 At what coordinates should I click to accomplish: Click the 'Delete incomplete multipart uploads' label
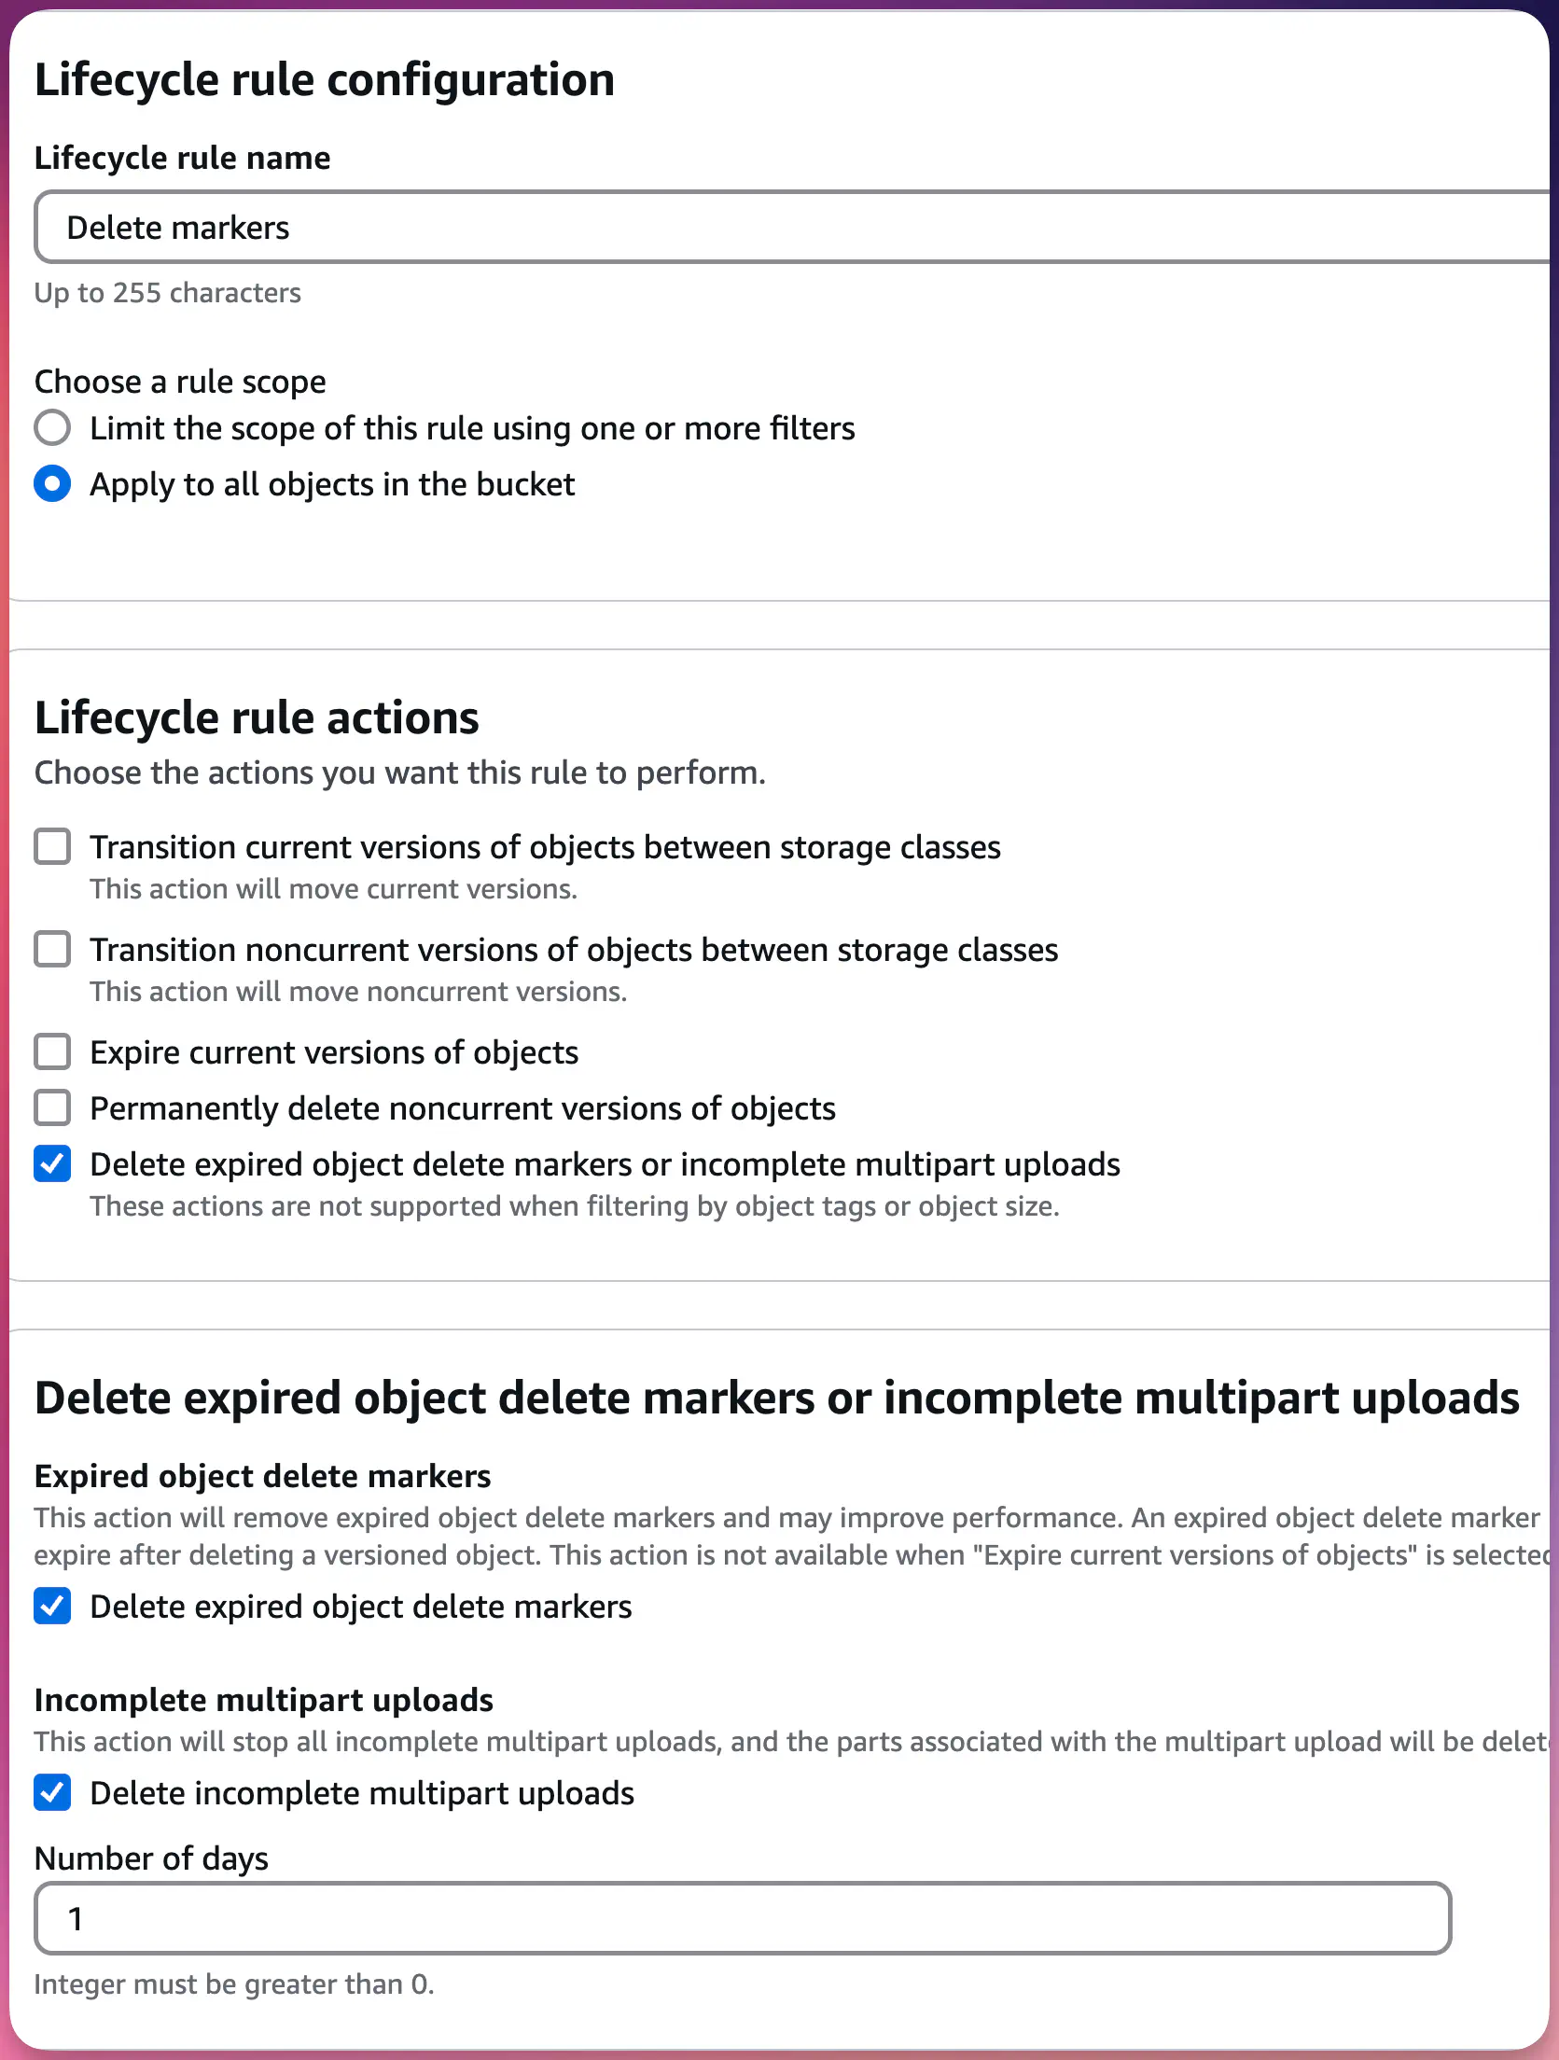point(361,1792)
